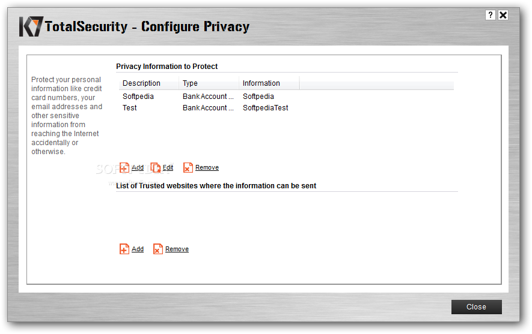The width and height of the screenshot is (532, 334).
Task: Click Add link for trusted websites list
Action: (x=138, y=249)
